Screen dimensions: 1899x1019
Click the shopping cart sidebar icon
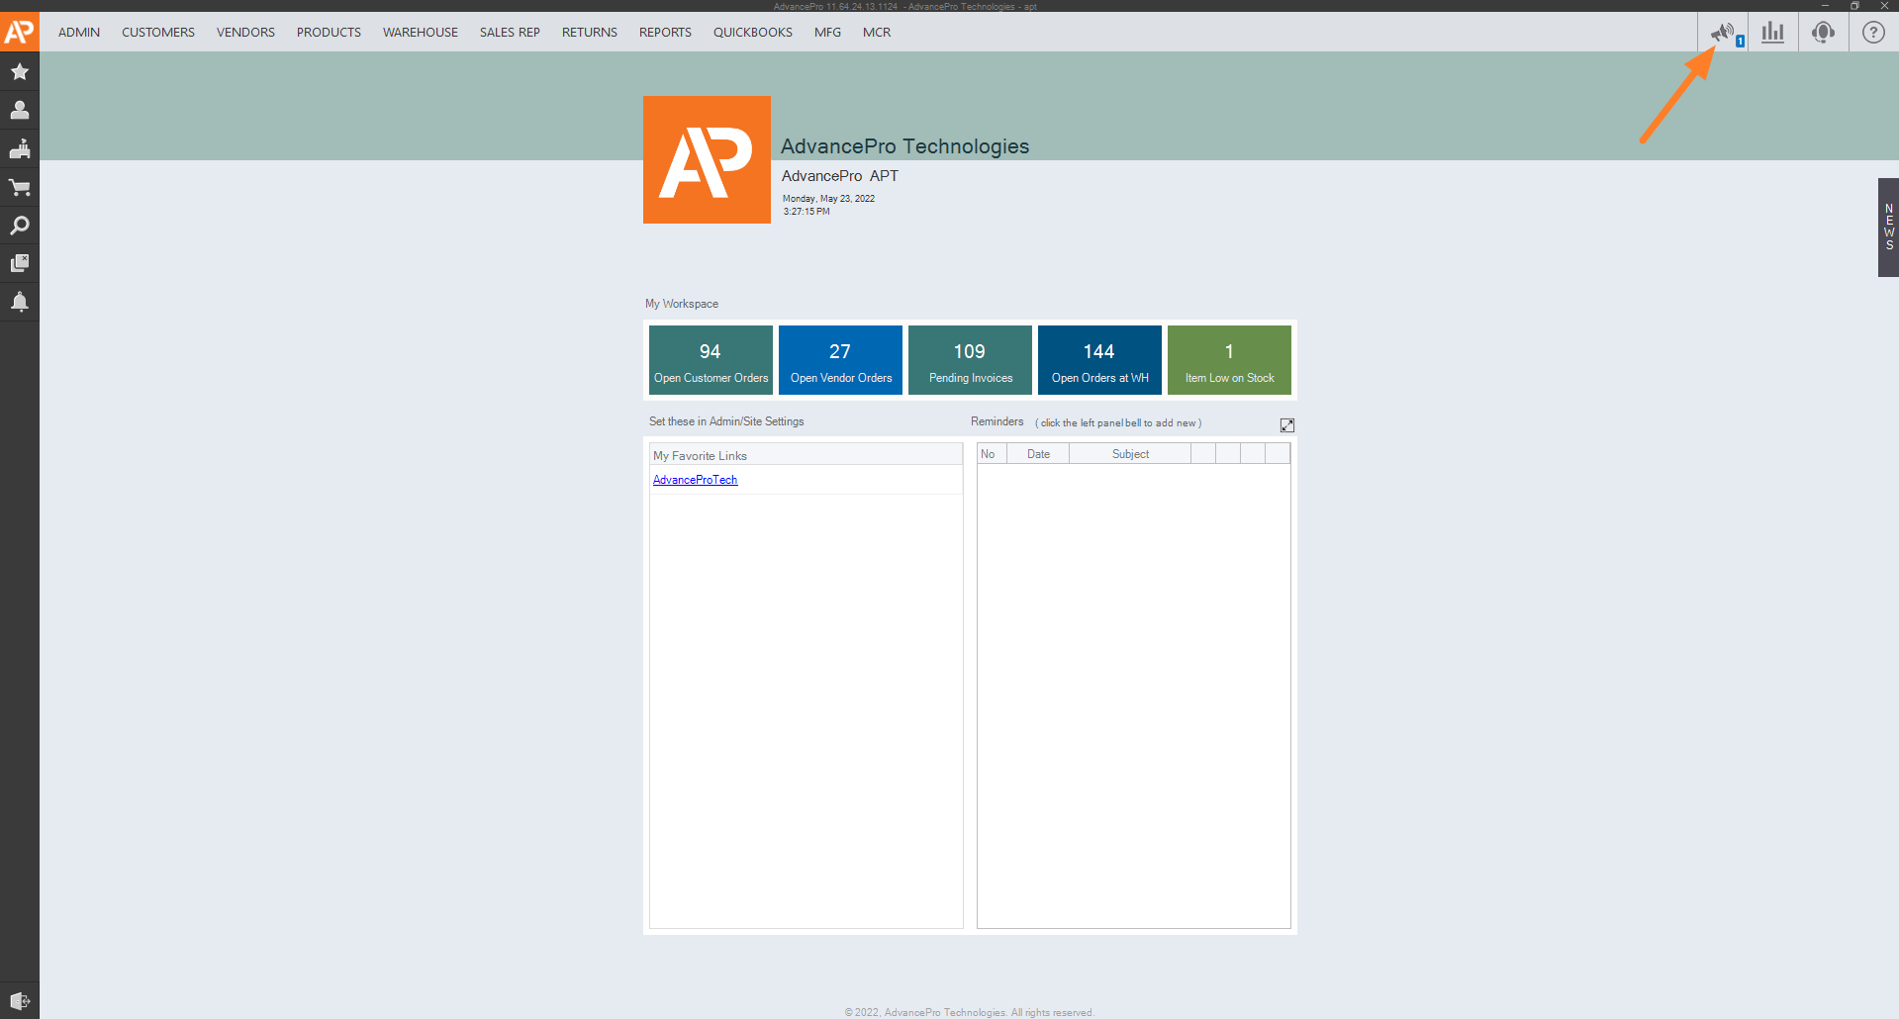coord(19,187)
